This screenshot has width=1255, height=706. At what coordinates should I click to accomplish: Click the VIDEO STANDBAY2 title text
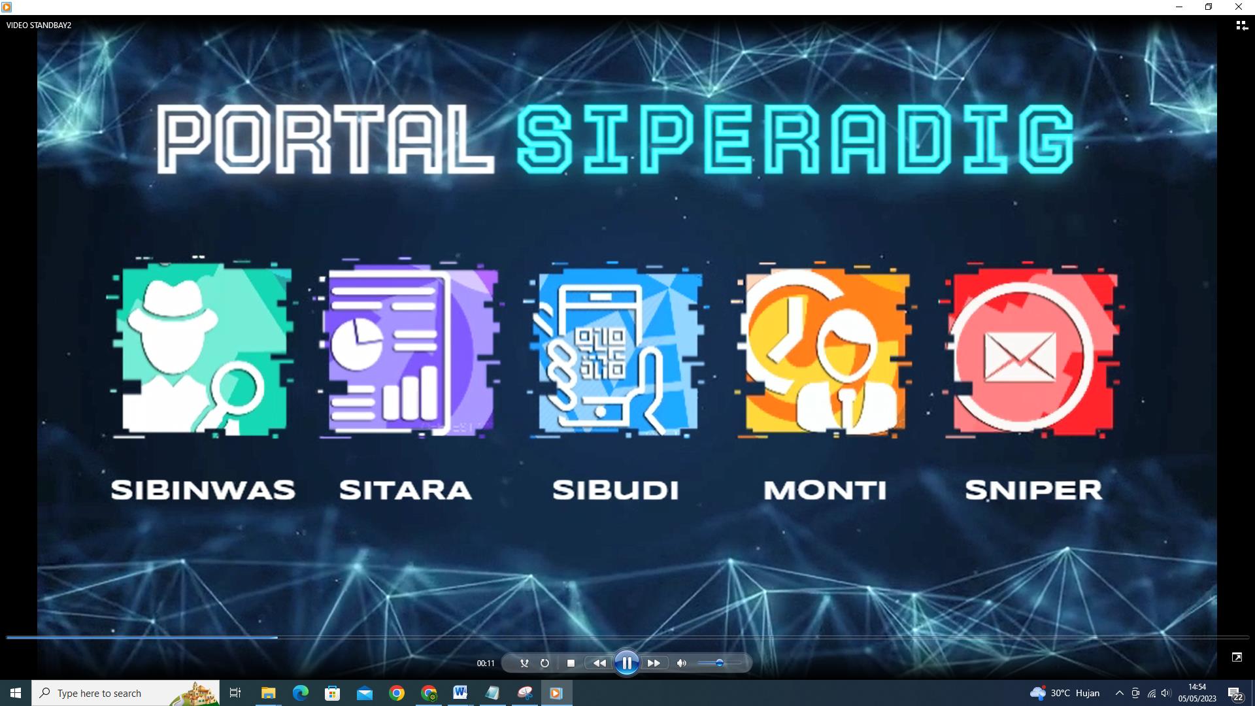click(x=39, y=25)
